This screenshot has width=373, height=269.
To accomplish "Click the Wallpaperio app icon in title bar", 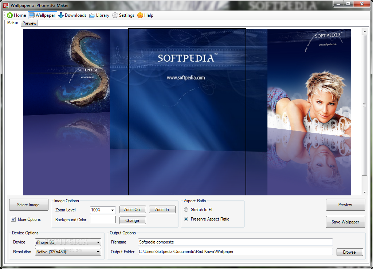I will [6, 5].
